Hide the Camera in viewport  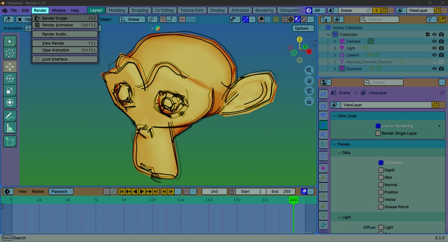[434, 41]
